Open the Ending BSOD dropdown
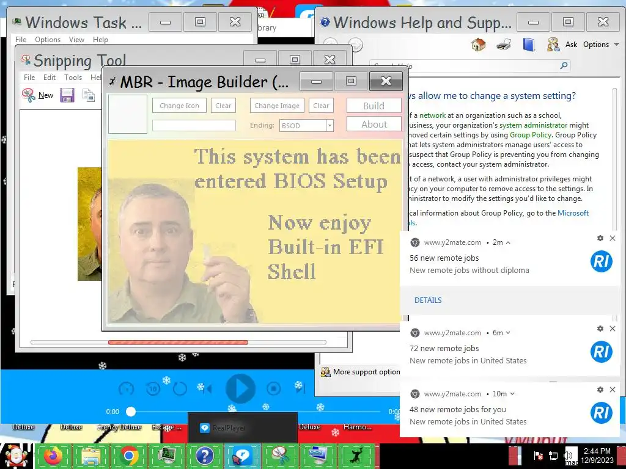This screenshot has height=469, width=626. tap(330, 125)
